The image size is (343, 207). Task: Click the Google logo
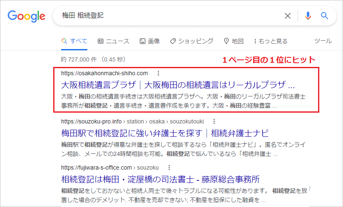pyautogui.click(x=27, y=16)
